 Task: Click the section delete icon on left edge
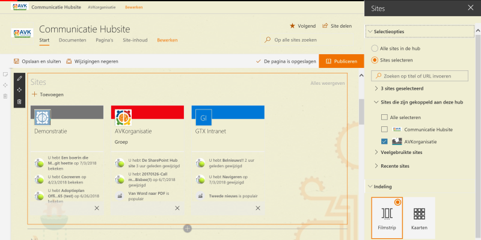(x=5, y=96)
